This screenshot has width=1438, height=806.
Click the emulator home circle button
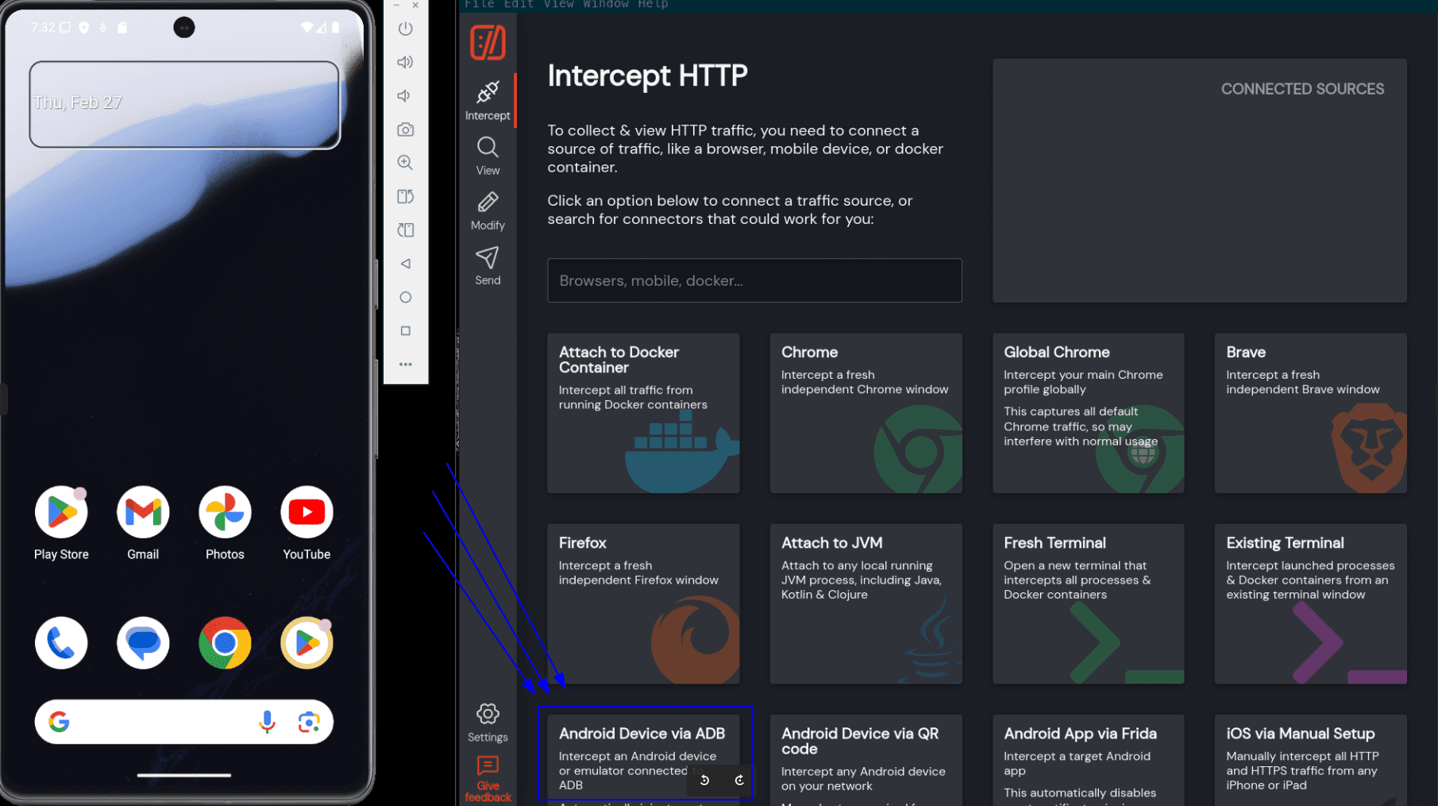405,297
